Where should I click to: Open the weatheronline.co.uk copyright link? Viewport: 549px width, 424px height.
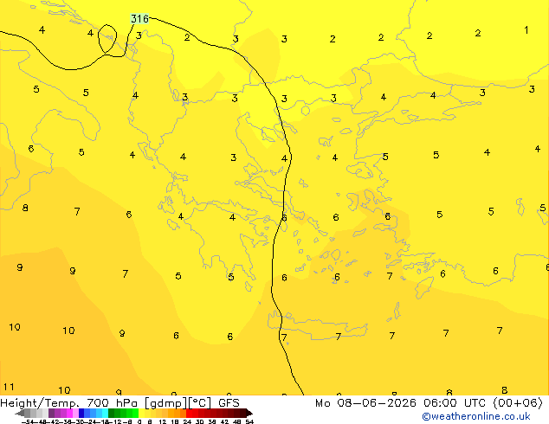476,416
